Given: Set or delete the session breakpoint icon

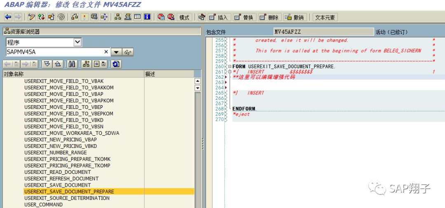Looking at the screenshot, I should pyautogui.click(x=161, y=17).
